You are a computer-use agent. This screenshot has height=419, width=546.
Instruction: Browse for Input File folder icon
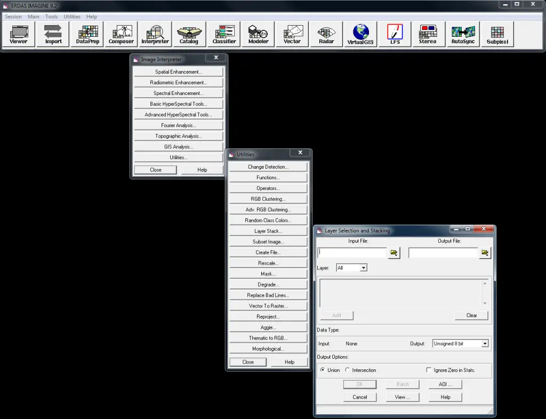[394, 252]
